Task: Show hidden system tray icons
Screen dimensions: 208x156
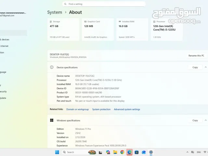Action: coord(187,152)
